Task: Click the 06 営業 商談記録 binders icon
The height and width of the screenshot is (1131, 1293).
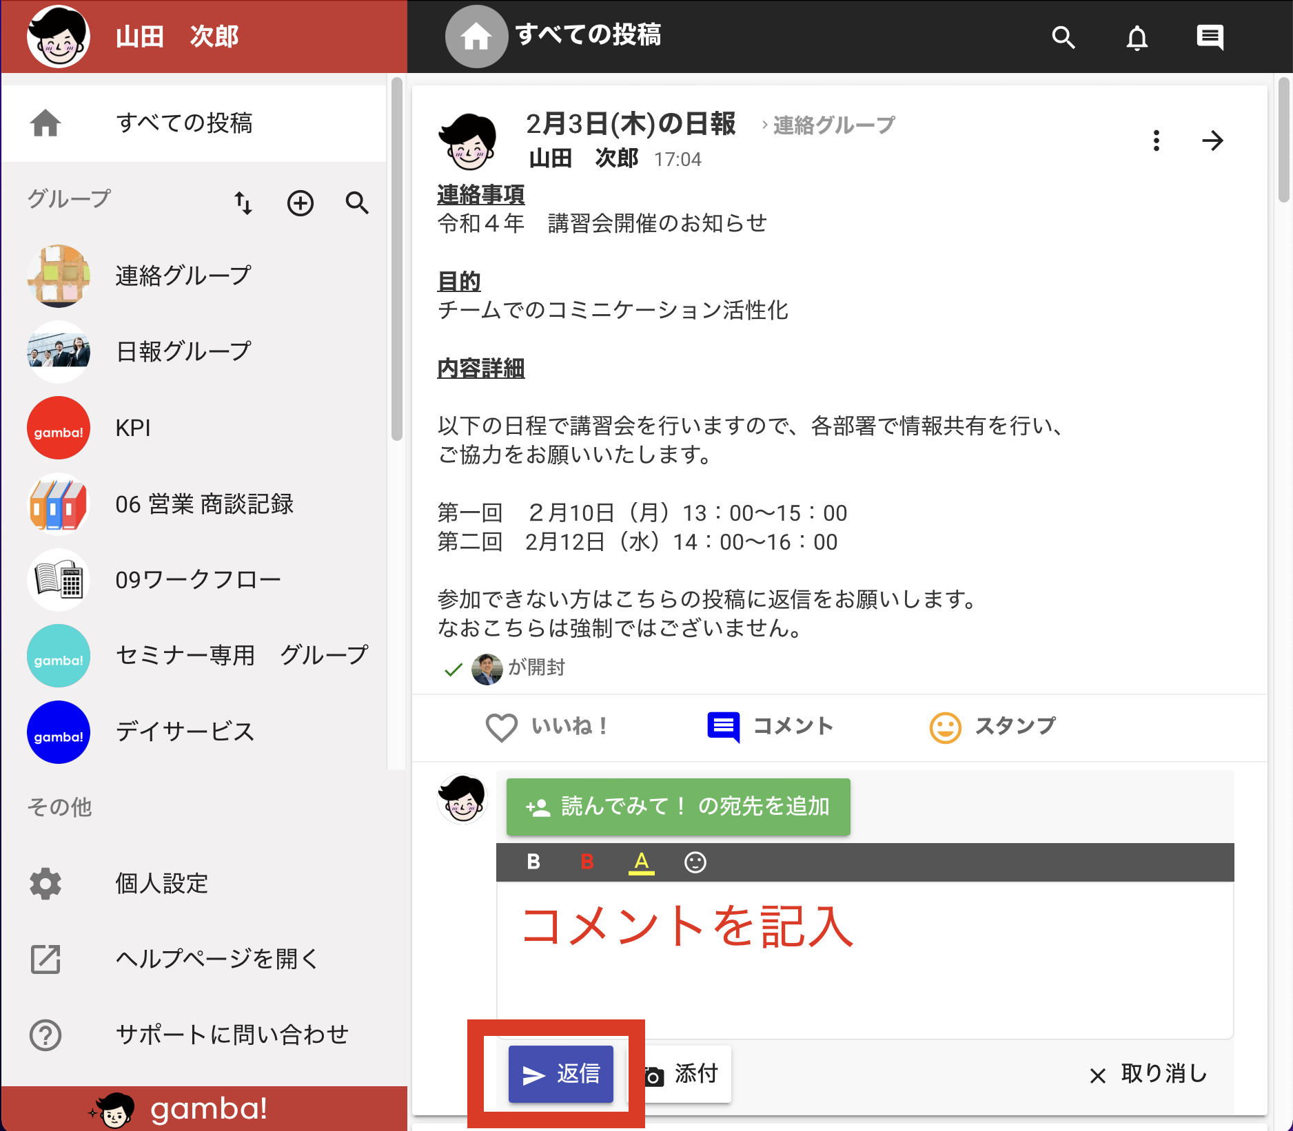Action: point(59,504)
